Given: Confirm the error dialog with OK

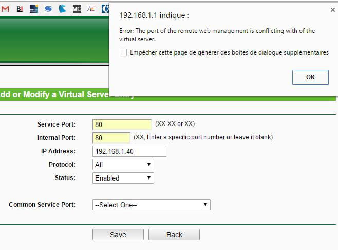Looking at the screenshot, I should (310, 77).
